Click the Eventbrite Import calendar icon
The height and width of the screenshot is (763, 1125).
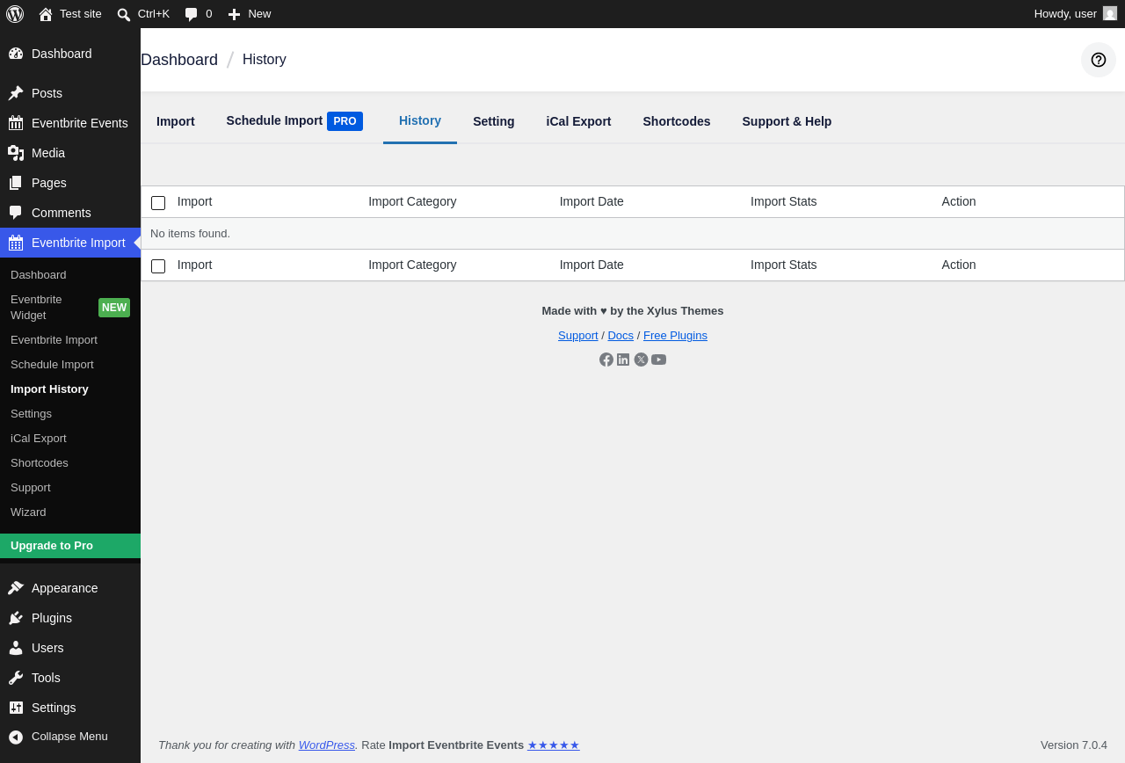16,243
